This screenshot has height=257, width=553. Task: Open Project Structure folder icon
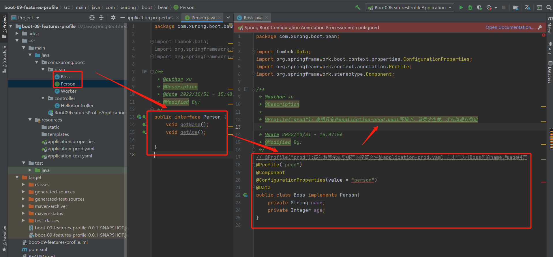pyautogui.click(x=516, y=7)
